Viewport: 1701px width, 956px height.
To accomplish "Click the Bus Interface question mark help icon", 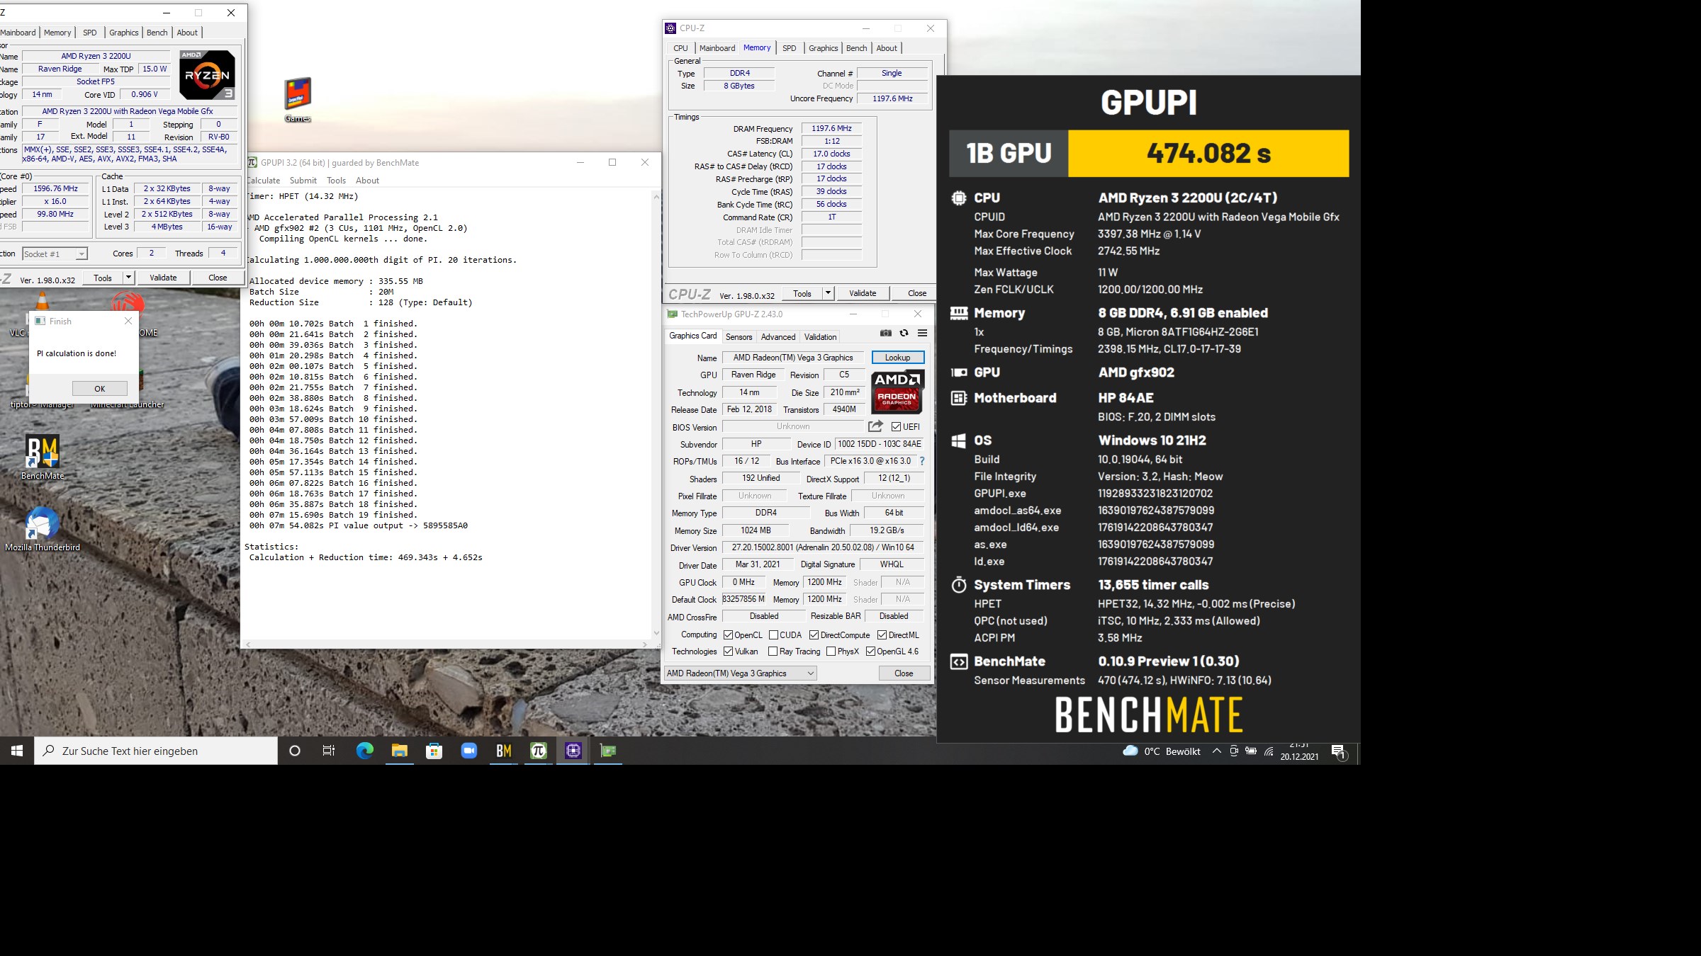I will [x=922, y=461].
